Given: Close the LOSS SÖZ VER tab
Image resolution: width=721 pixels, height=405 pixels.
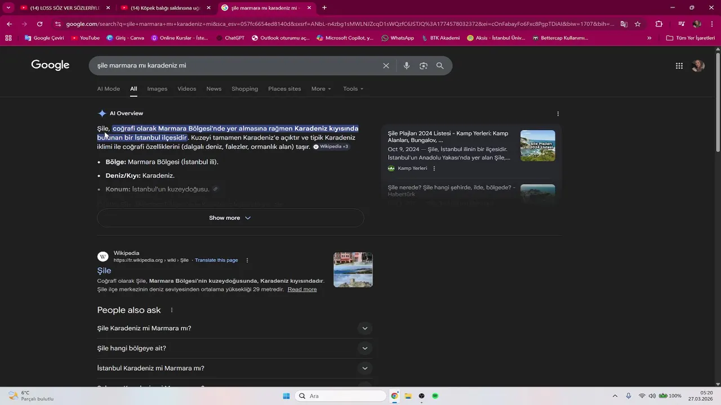Looking at the screenshot, I should click(108, 8).
